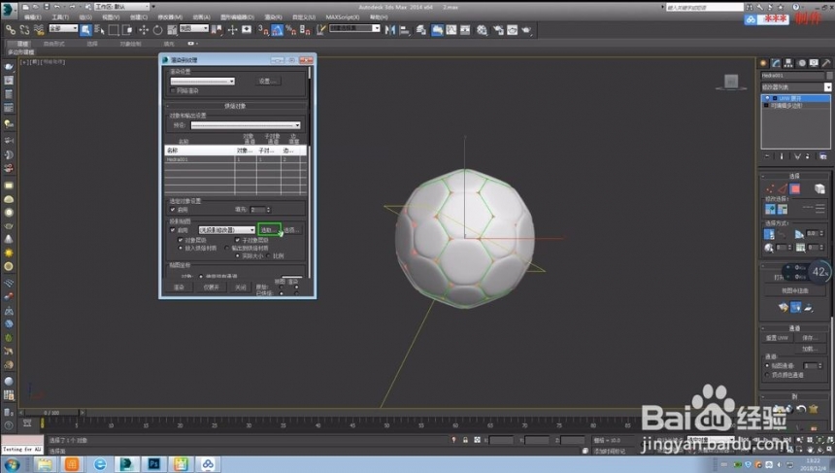Select the Link tool in main toolbar

click(x=11, y=30)
